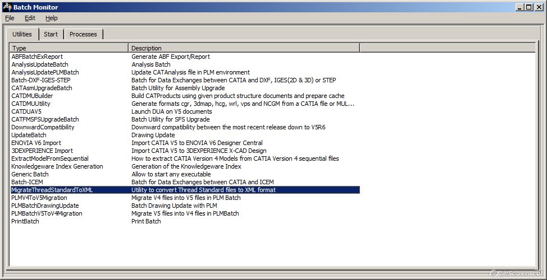The height and width of the screenshot is (280, 547).
Task: Click description 'Analysis Batch'
Action: pos(151,64)
